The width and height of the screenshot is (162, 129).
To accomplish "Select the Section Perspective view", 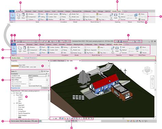I will [x=24, y=113].
